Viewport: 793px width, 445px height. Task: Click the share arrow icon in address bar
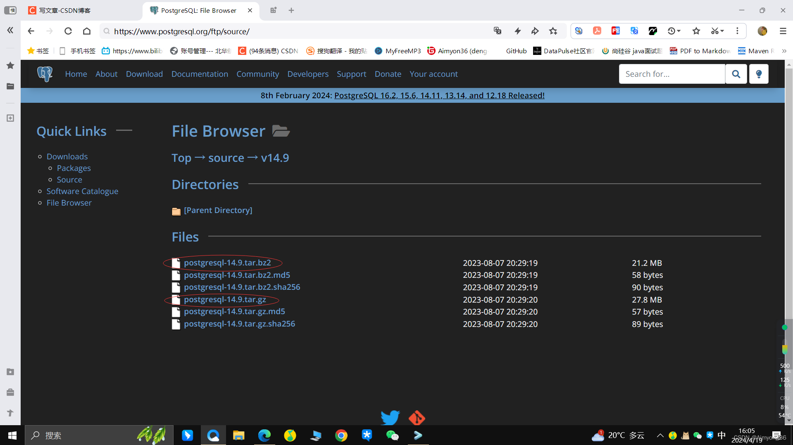[x=535, y=31]
